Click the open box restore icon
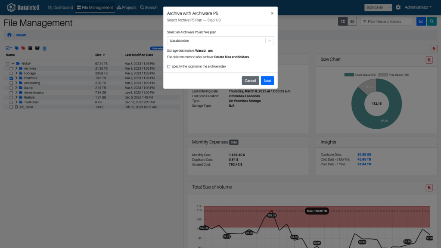The width and height of the screenshot is (441, 248). (x=37, y=48)
